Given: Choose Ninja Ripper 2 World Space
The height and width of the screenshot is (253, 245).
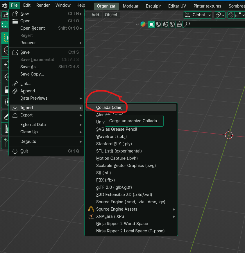Looking at the screenshot, I should coord(131,224).
